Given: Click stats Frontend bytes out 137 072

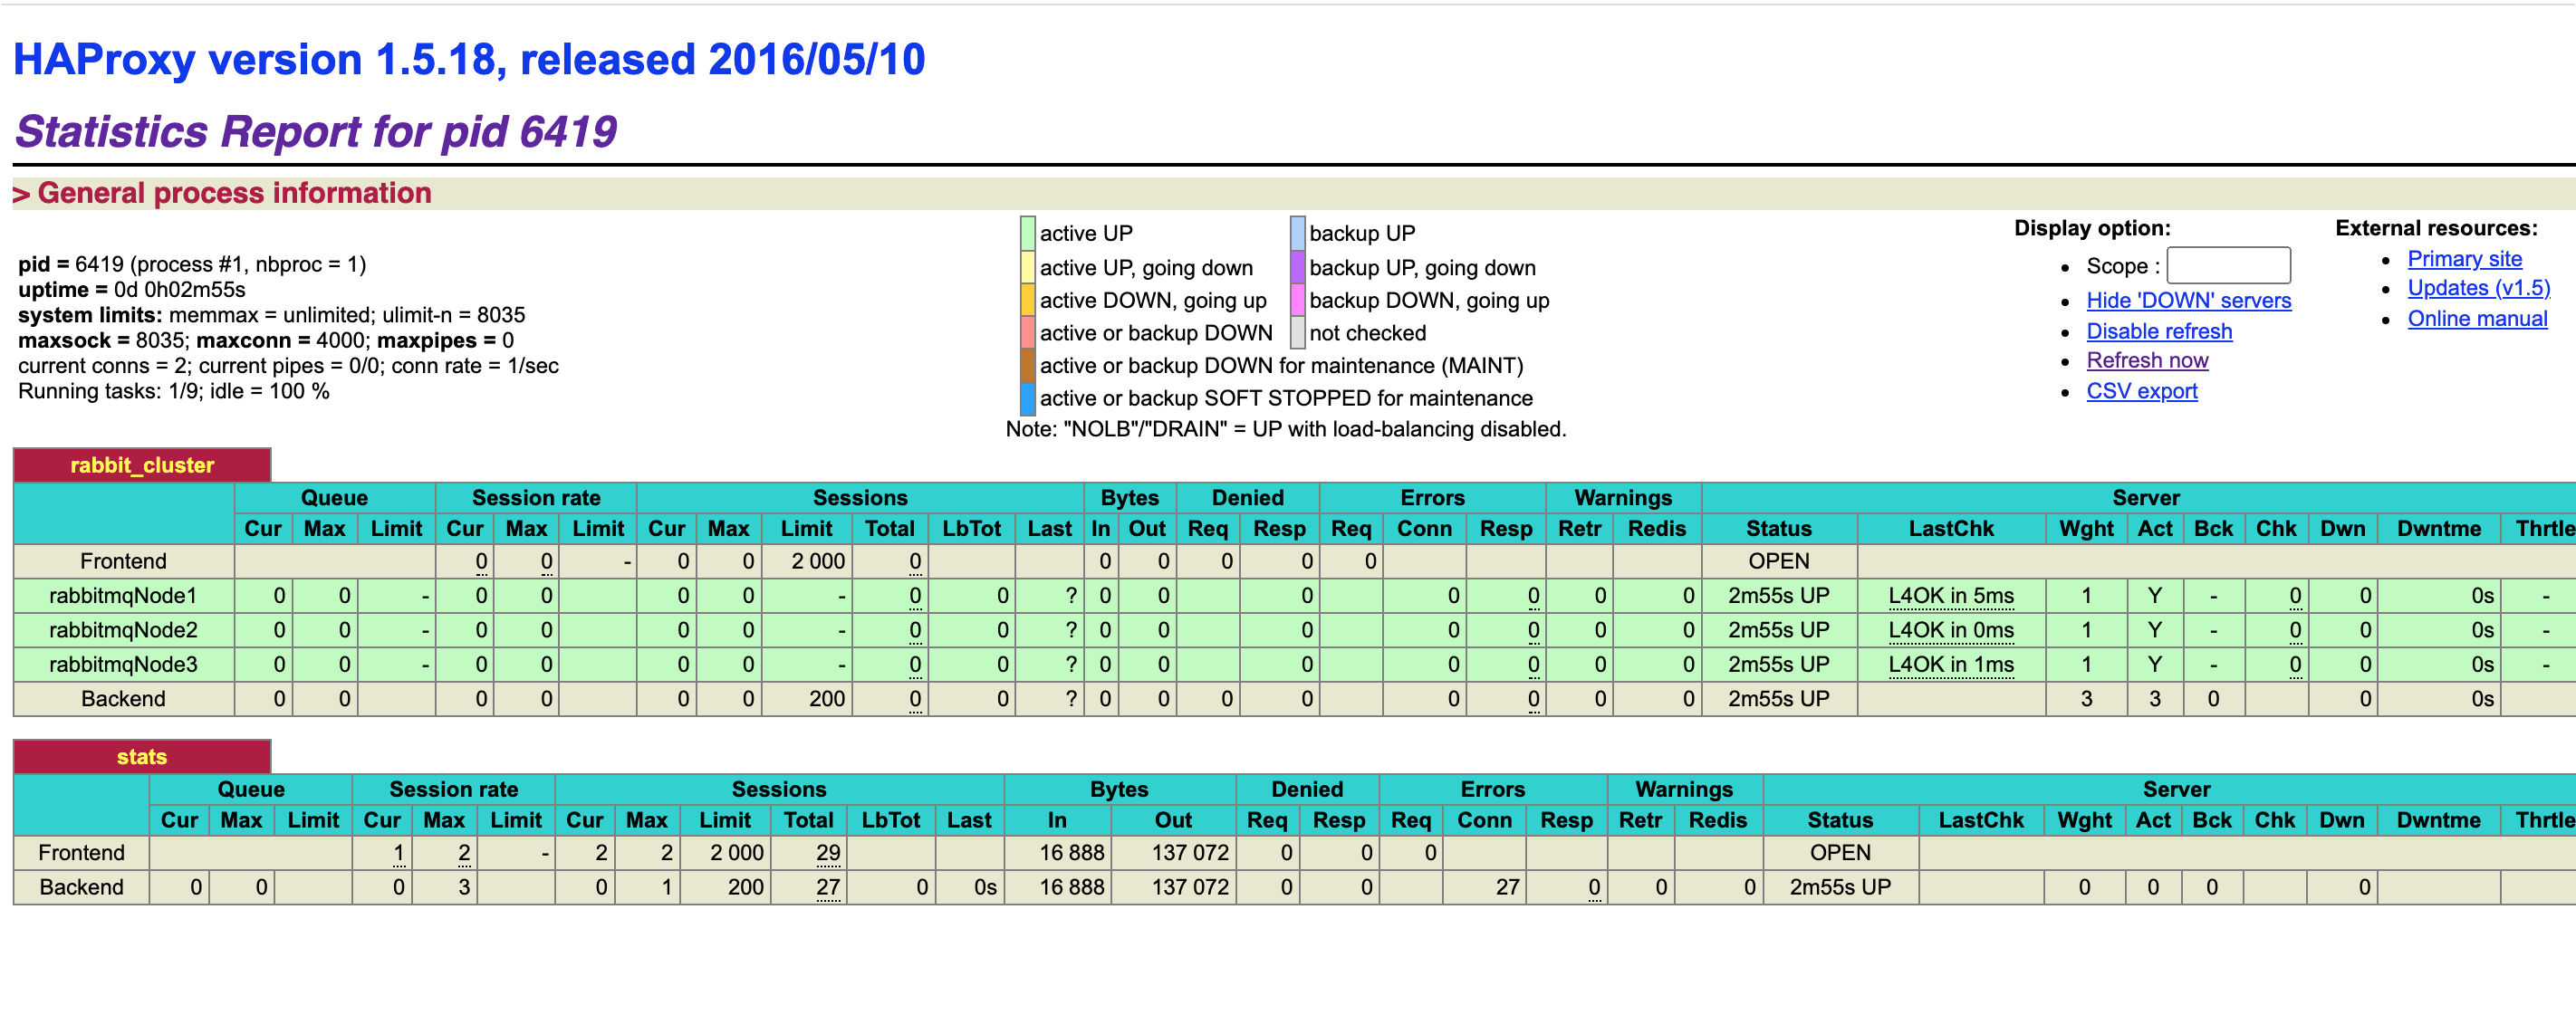Looking at the screenshot, I should (x=1190, y=853).
